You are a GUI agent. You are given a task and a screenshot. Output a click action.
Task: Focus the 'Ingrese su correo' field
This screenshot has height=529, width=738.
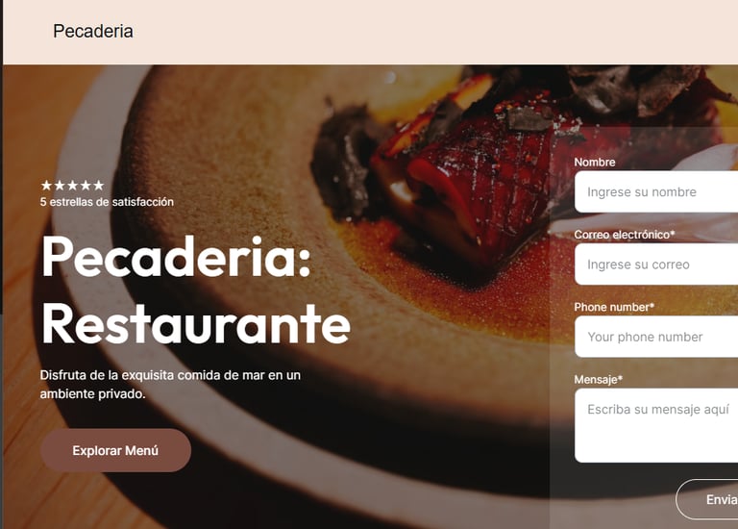656,264
